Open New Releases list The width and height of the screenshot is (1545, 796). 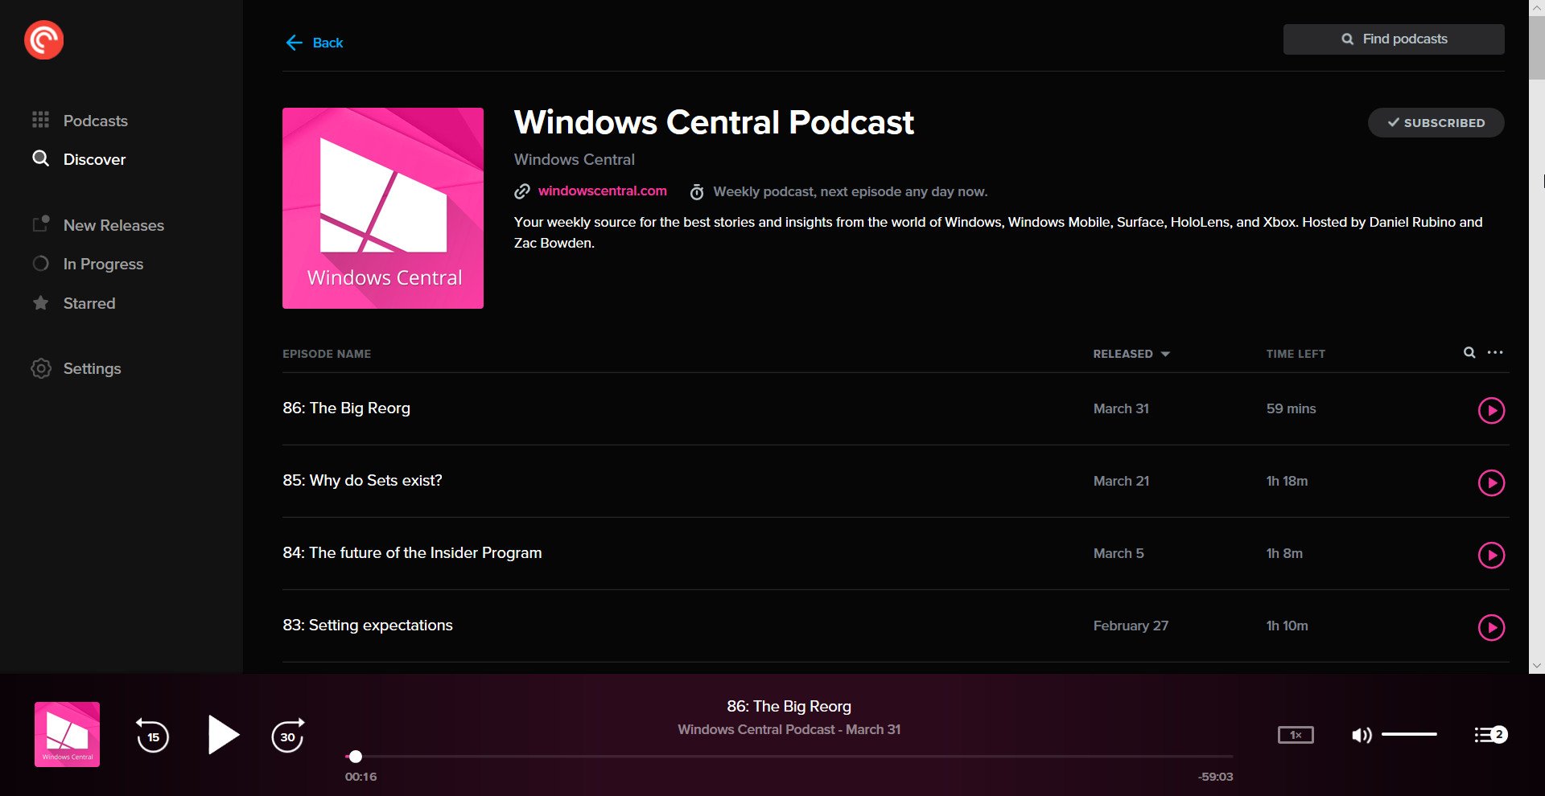[97, 225]
